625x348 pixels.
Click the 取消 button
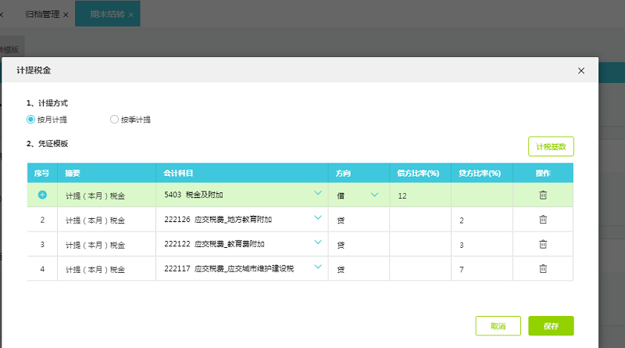(x=498, y=326)
